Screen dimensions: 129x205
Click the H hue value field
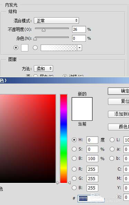(x=92, y=140)
